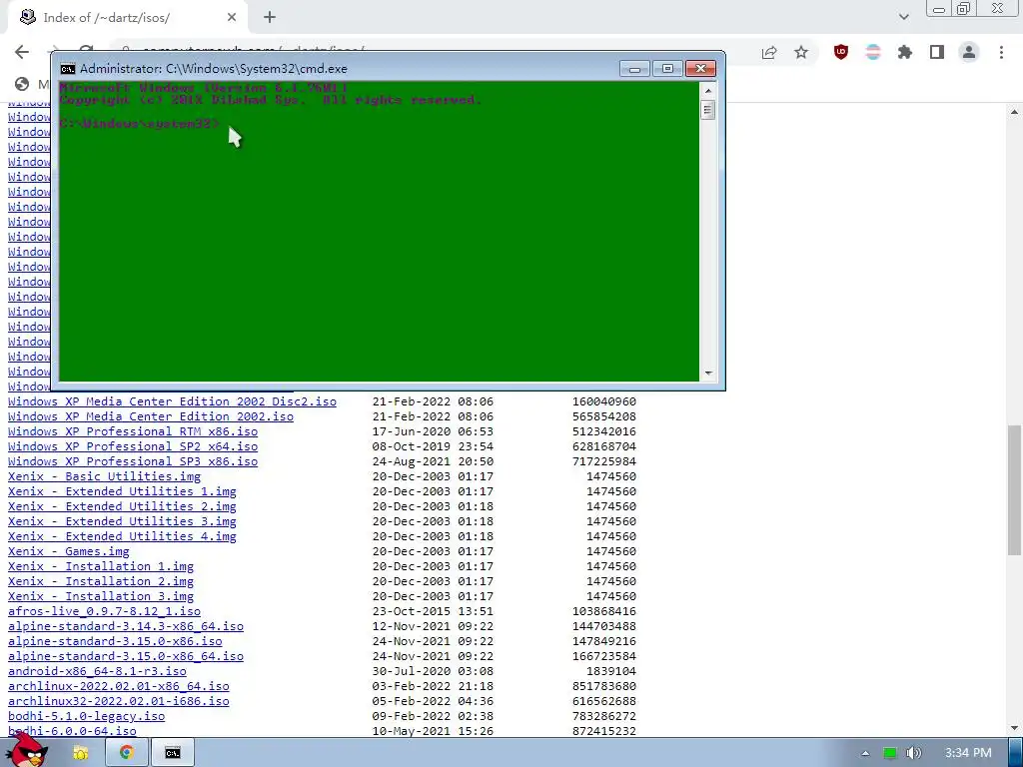Viewport: 1023px width, 767px height.
Task: Click the green tray status icon
Action: pyautogui.click(x=890, y=753)
